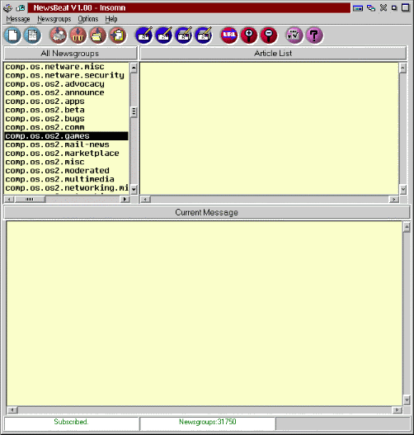Click Article List scroll down arrow
This screenshot has width=414, height=435.
403,190
